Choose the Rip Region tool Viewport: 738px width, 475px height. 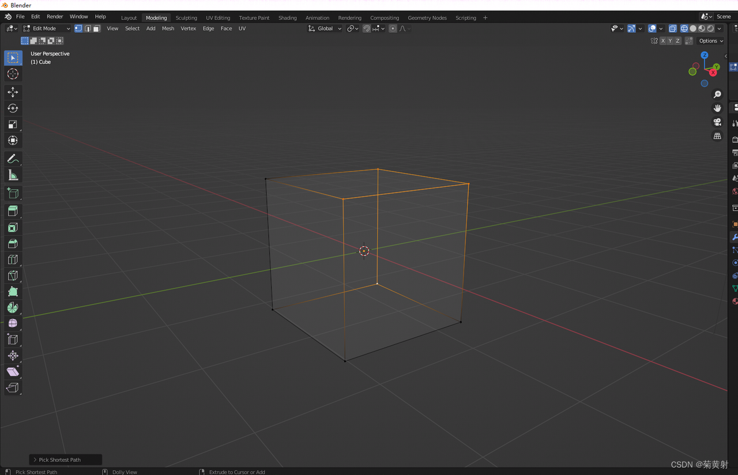click(13, 388)
